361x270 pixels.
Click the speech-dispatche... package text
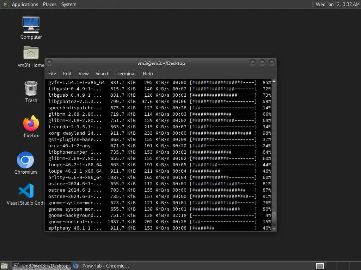75,108
